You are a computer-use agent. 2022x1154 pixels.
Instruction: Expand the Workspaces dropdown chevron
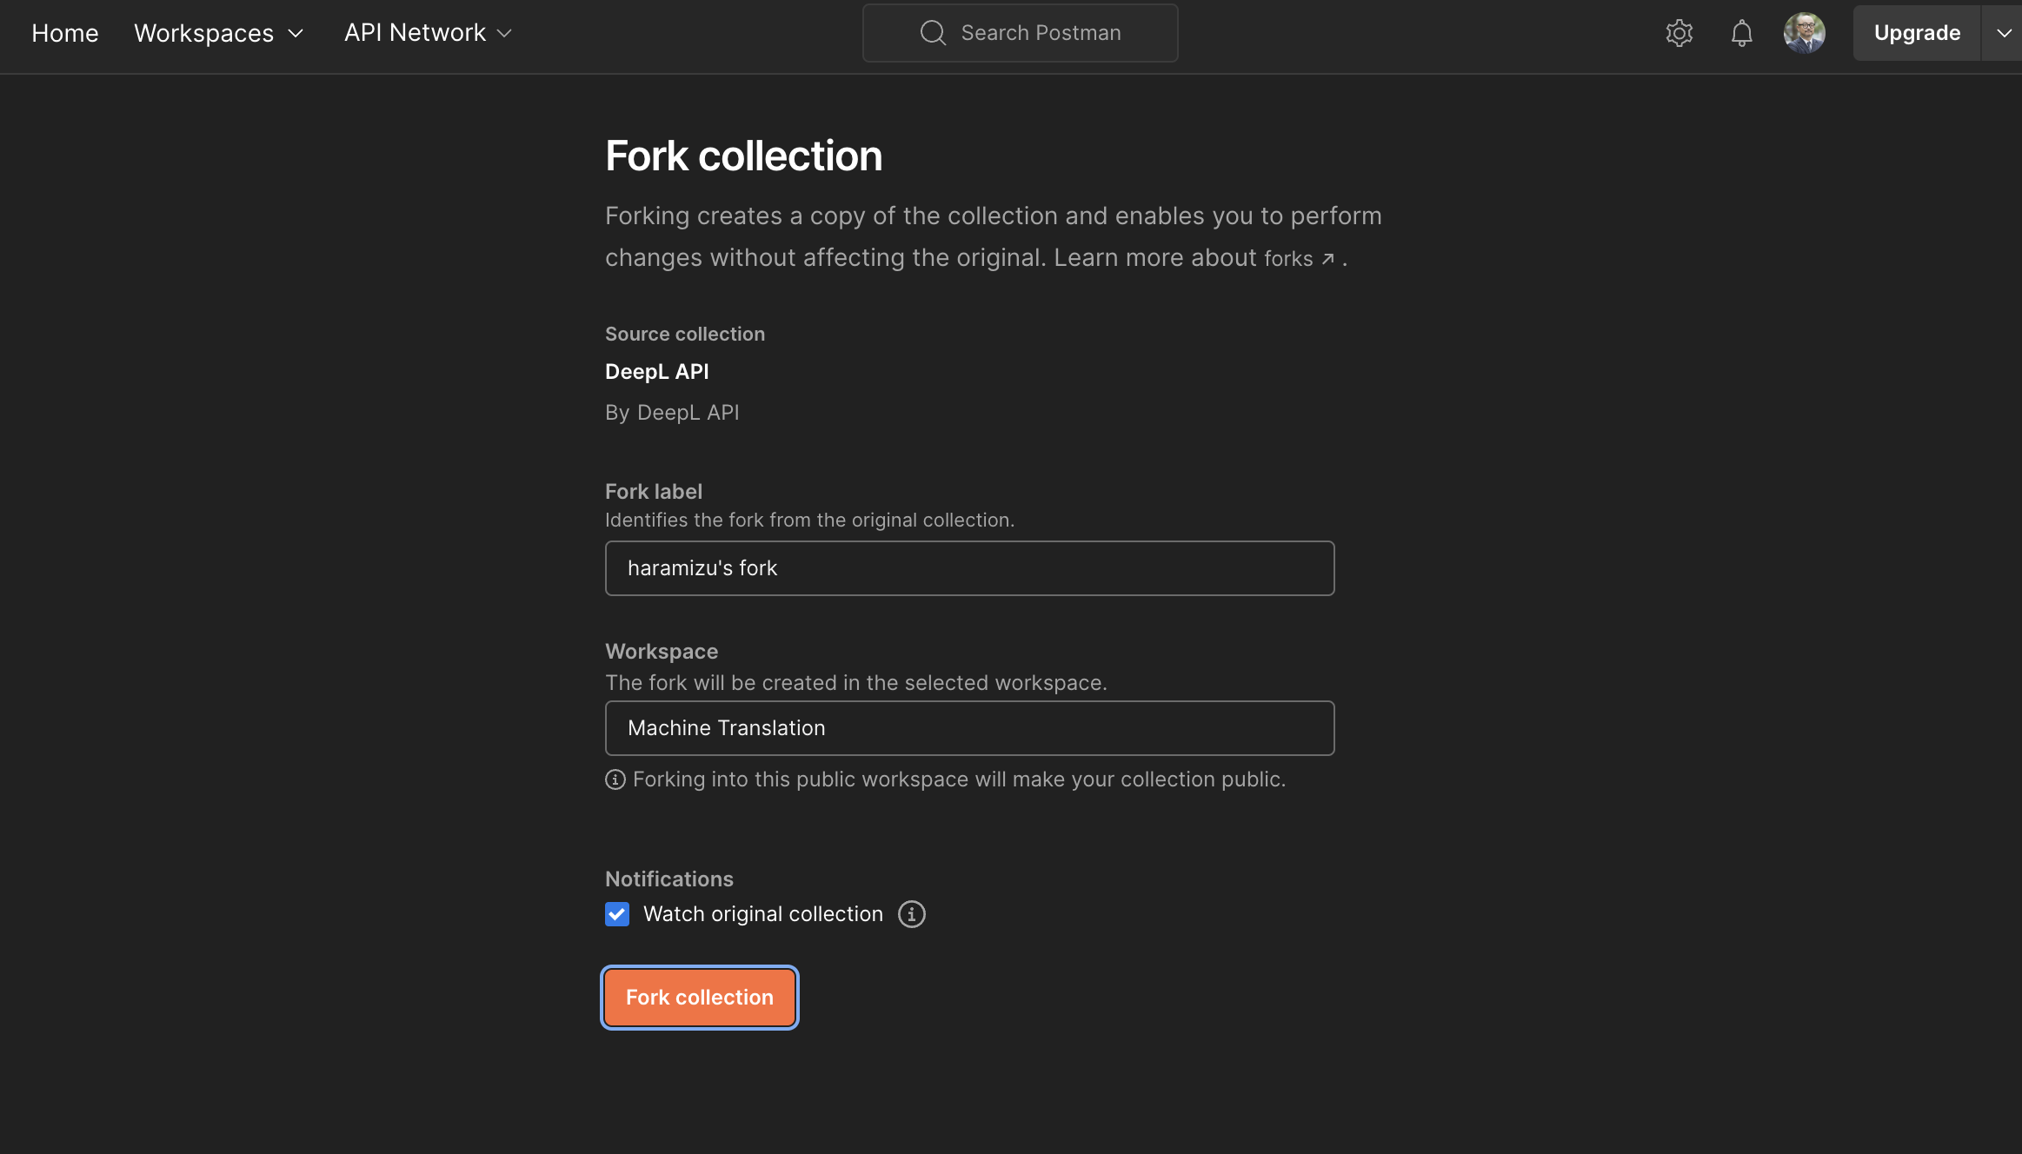point(296,30)
